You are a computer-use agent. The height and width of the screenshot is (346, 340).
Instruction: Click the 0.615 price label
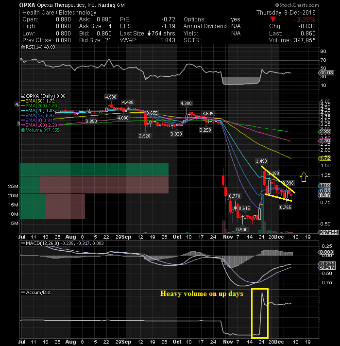tap(244, 208)
